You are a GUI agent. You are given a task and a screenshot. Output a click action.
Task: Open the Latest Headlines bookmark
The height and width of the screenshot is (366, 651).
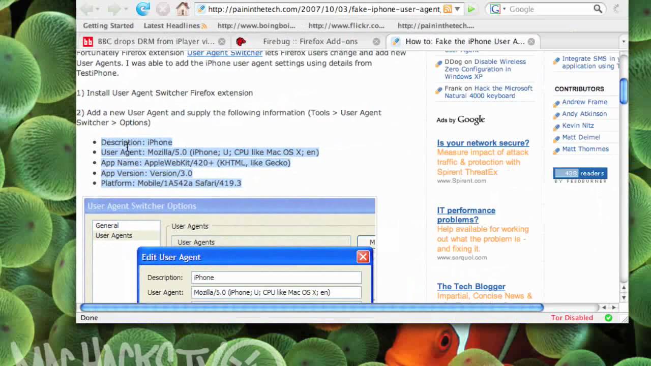point(175,26)
